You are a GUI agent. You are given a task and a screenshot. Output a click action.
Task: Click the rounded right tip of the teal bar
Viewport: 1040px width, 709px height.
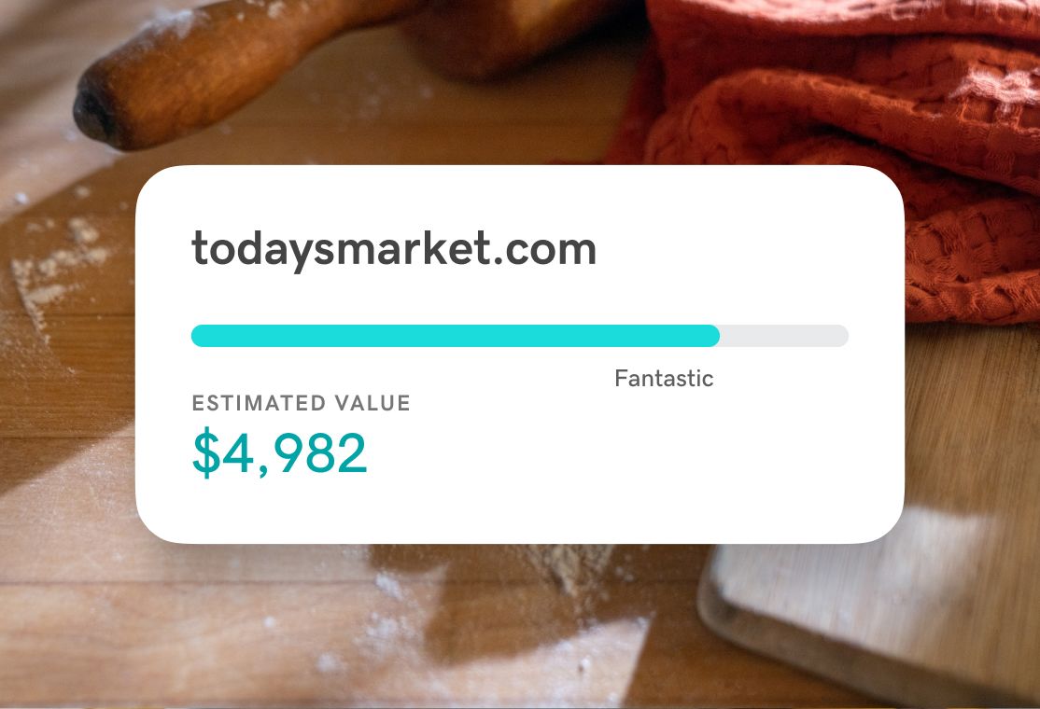tap(712, 336)
